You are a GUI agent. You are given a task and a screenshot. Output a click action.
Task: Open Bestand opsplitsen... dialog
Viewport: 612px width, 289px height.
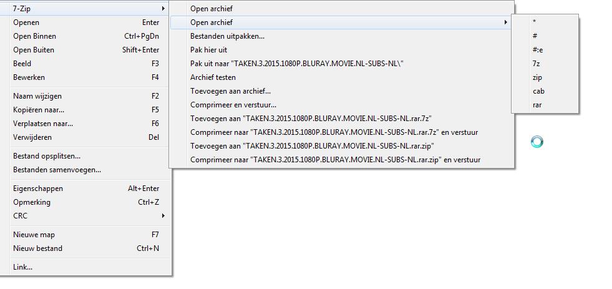click(x=85, y=156)
